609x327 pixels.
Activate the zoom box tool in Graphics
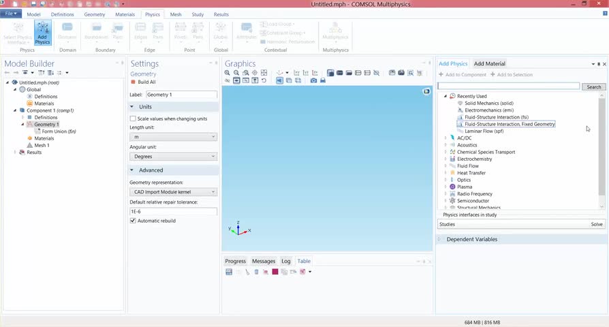(245, 73)
